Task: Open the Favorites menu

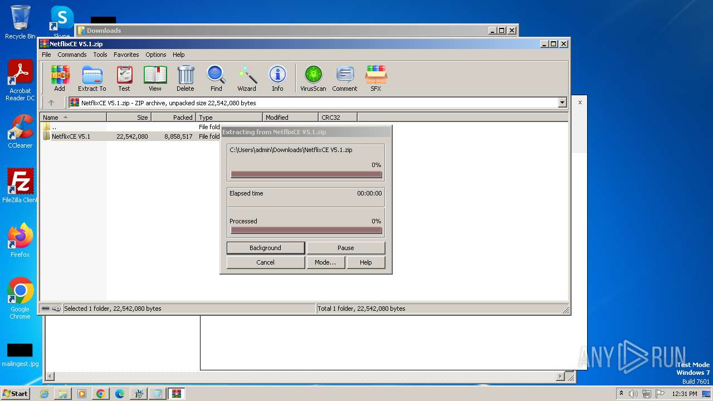Action: (x=126, y=55)
